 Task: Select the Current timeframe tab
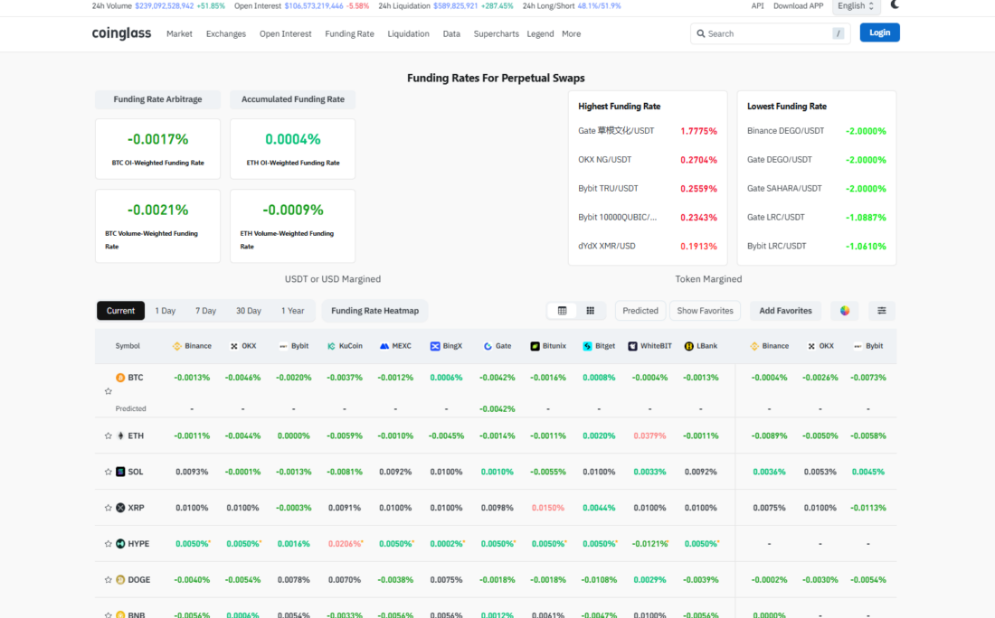pyautogui.click(x=120, y=311)
